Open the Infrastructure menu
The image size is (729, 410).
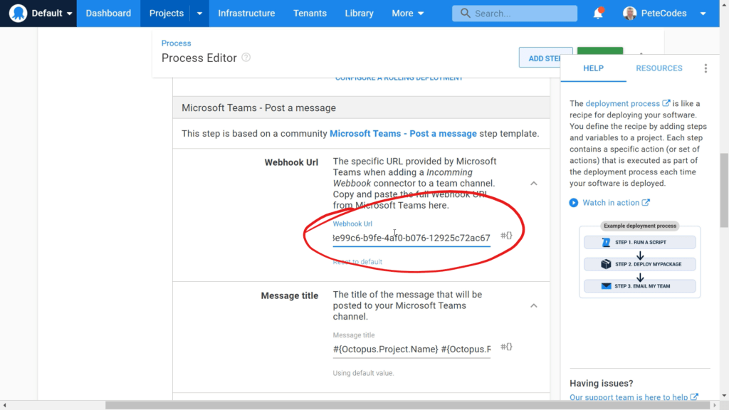[246, 13]
